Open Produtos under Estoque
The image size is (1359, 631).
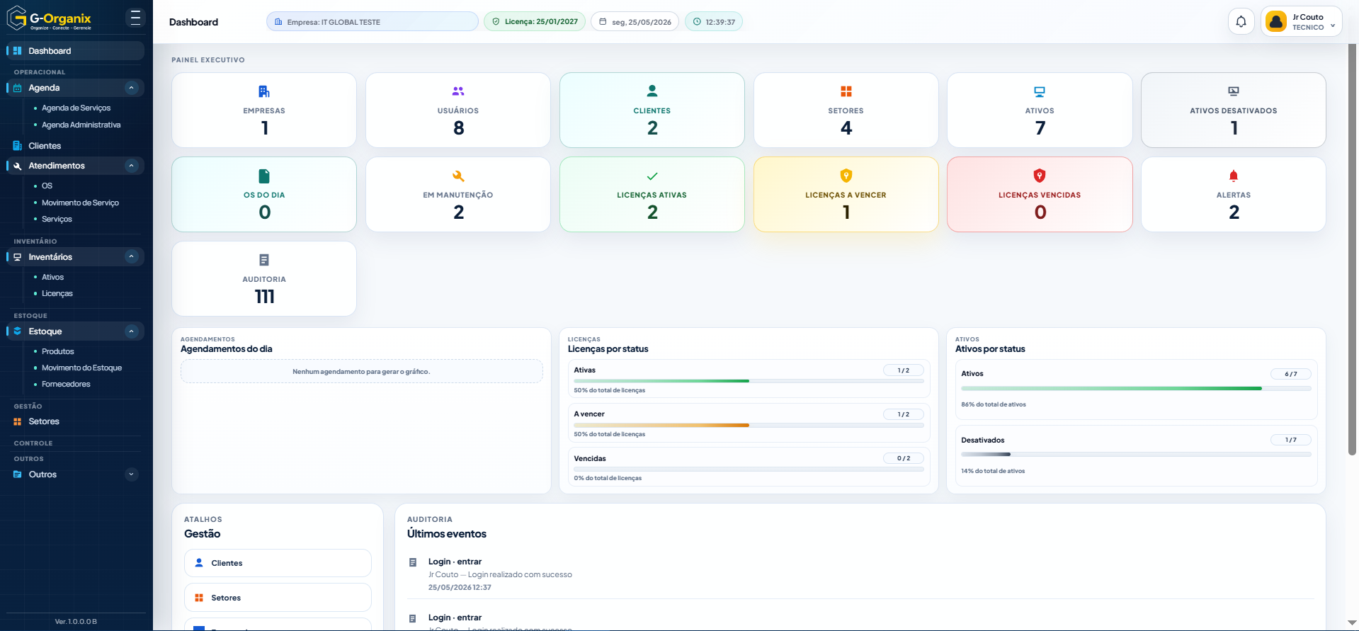57,351
